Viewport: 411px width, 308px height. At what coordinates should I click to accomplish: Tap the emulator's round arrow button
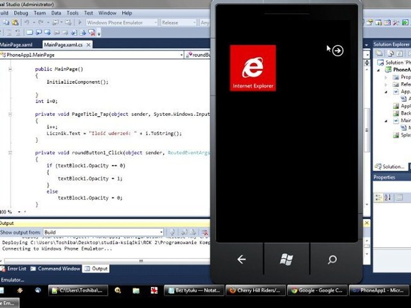(x=338, y=50)
